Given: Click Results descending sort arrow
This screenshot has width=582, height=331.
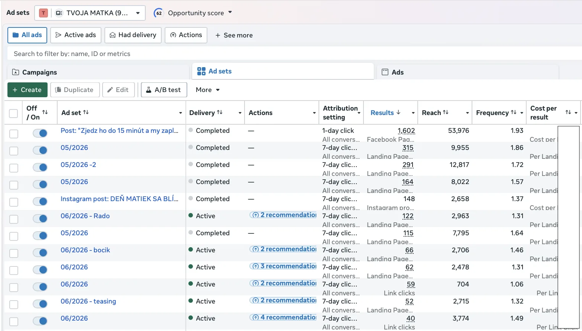Looking at the screenshot, I should click(398, 112).
